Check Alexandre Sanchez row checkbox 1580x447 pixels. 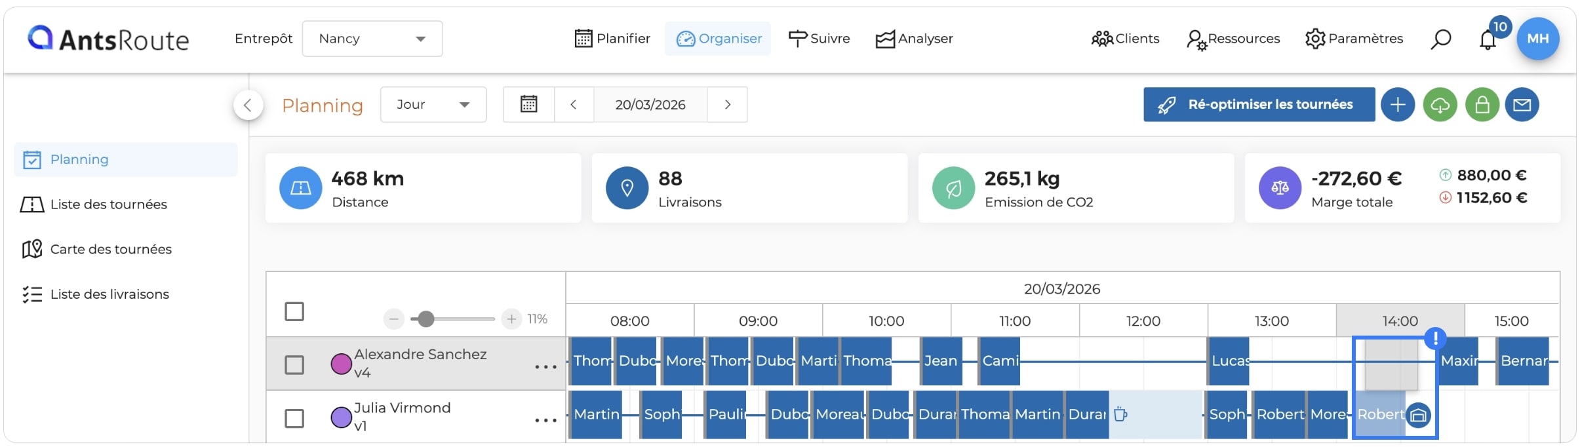[x=294, y=364]
